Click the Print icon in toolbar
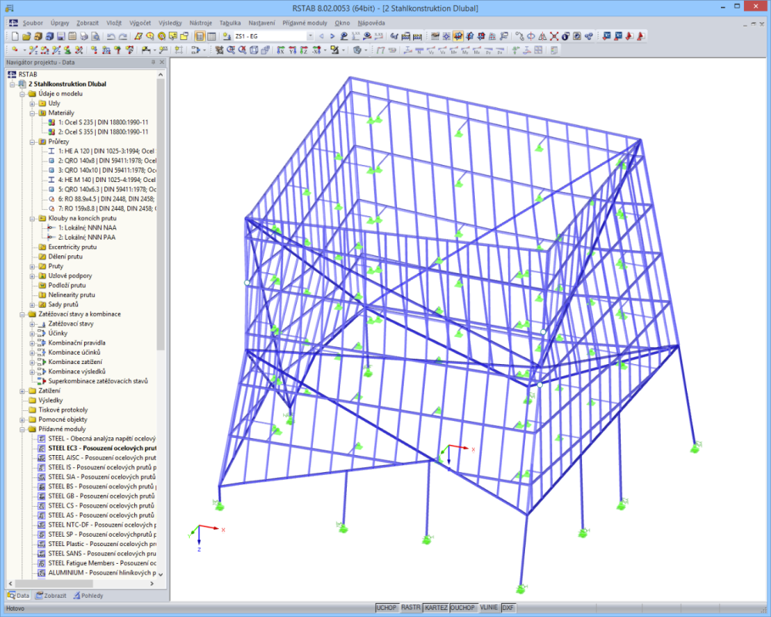The height and width of the screenshot is (617, 771). [x=84, y=36]
